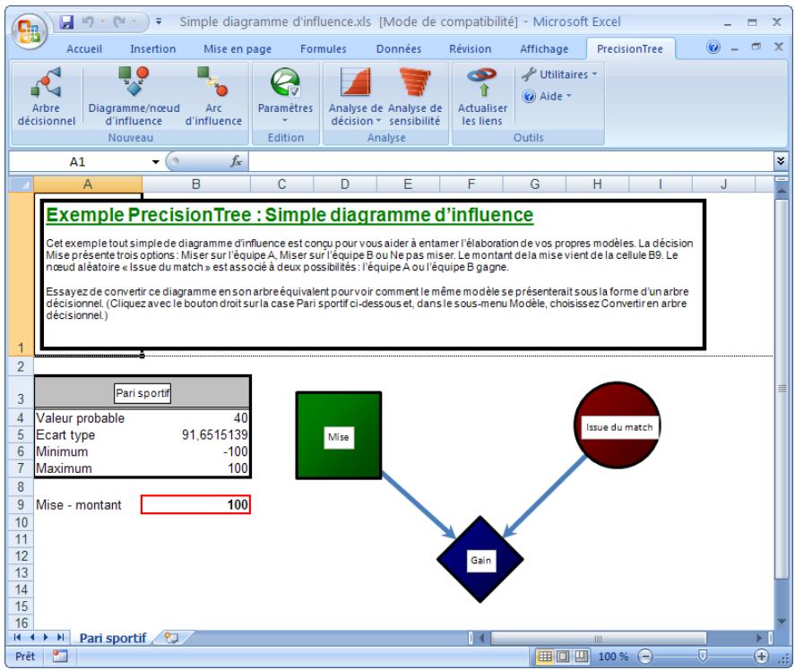This screenshot has width=795, height=670.
Task: Click the vertical scrollbar down arrow
Action: [x=782, y=622]
